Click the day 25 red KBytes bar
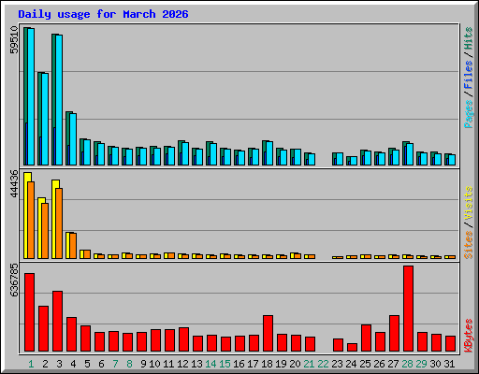The image size is (479, 374). [366, 338]
